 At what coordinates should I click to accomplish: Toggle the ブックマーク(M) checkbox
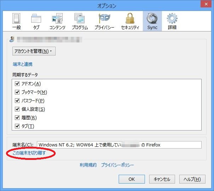pyautogui.click(x=17, y=92)
